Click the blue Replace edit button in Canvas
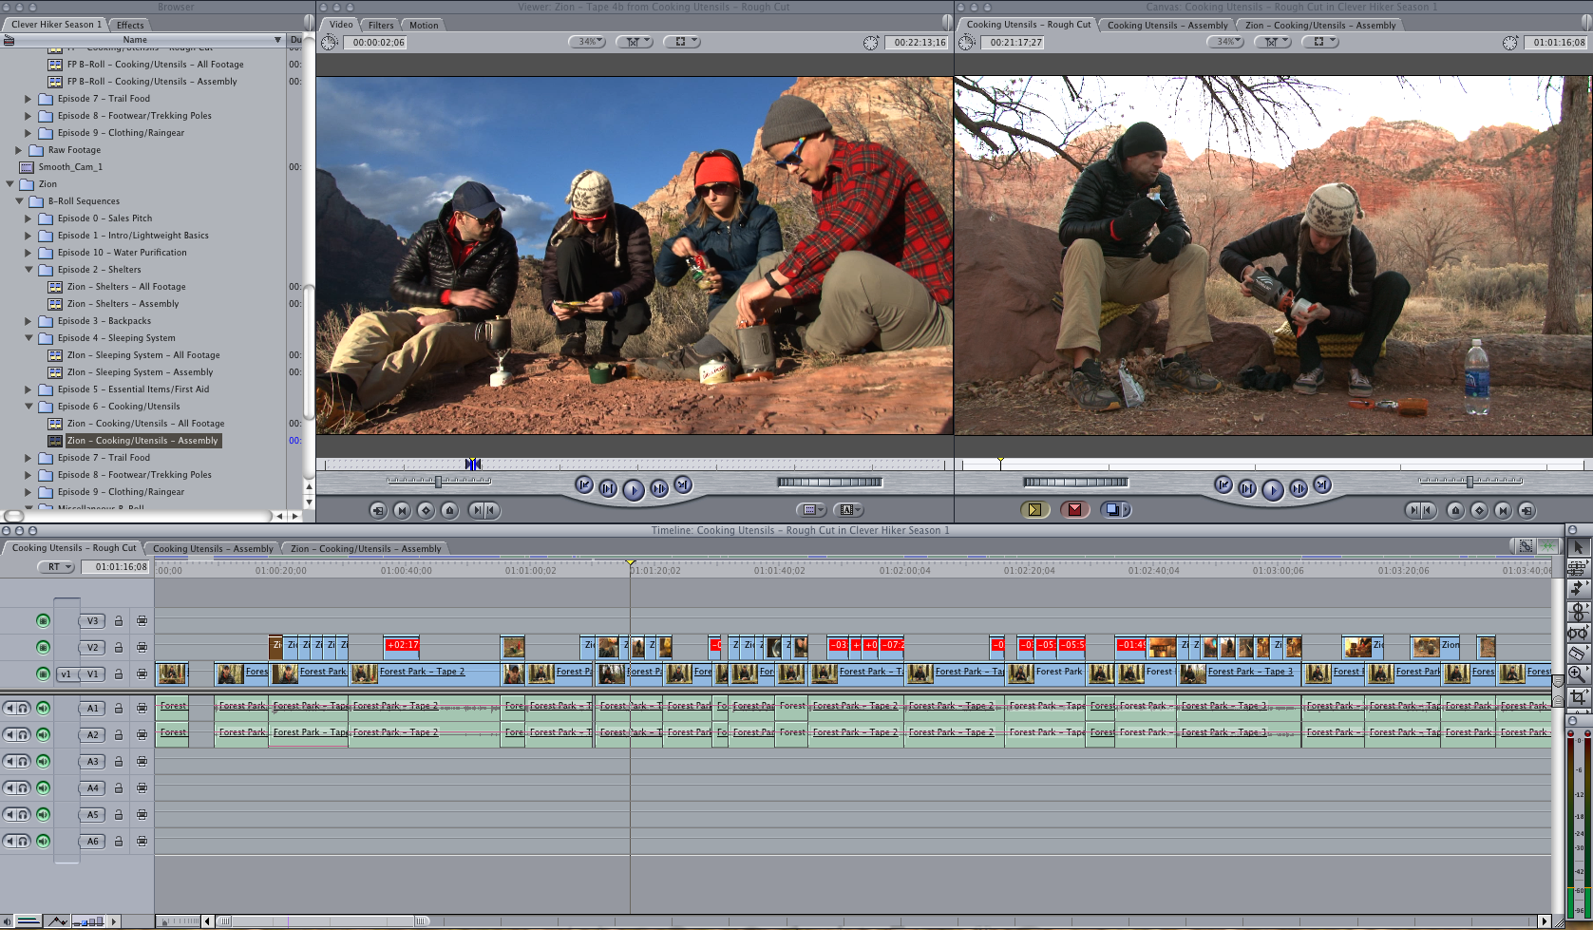This screenshot has width=1593, height=930. point(1114,510)
